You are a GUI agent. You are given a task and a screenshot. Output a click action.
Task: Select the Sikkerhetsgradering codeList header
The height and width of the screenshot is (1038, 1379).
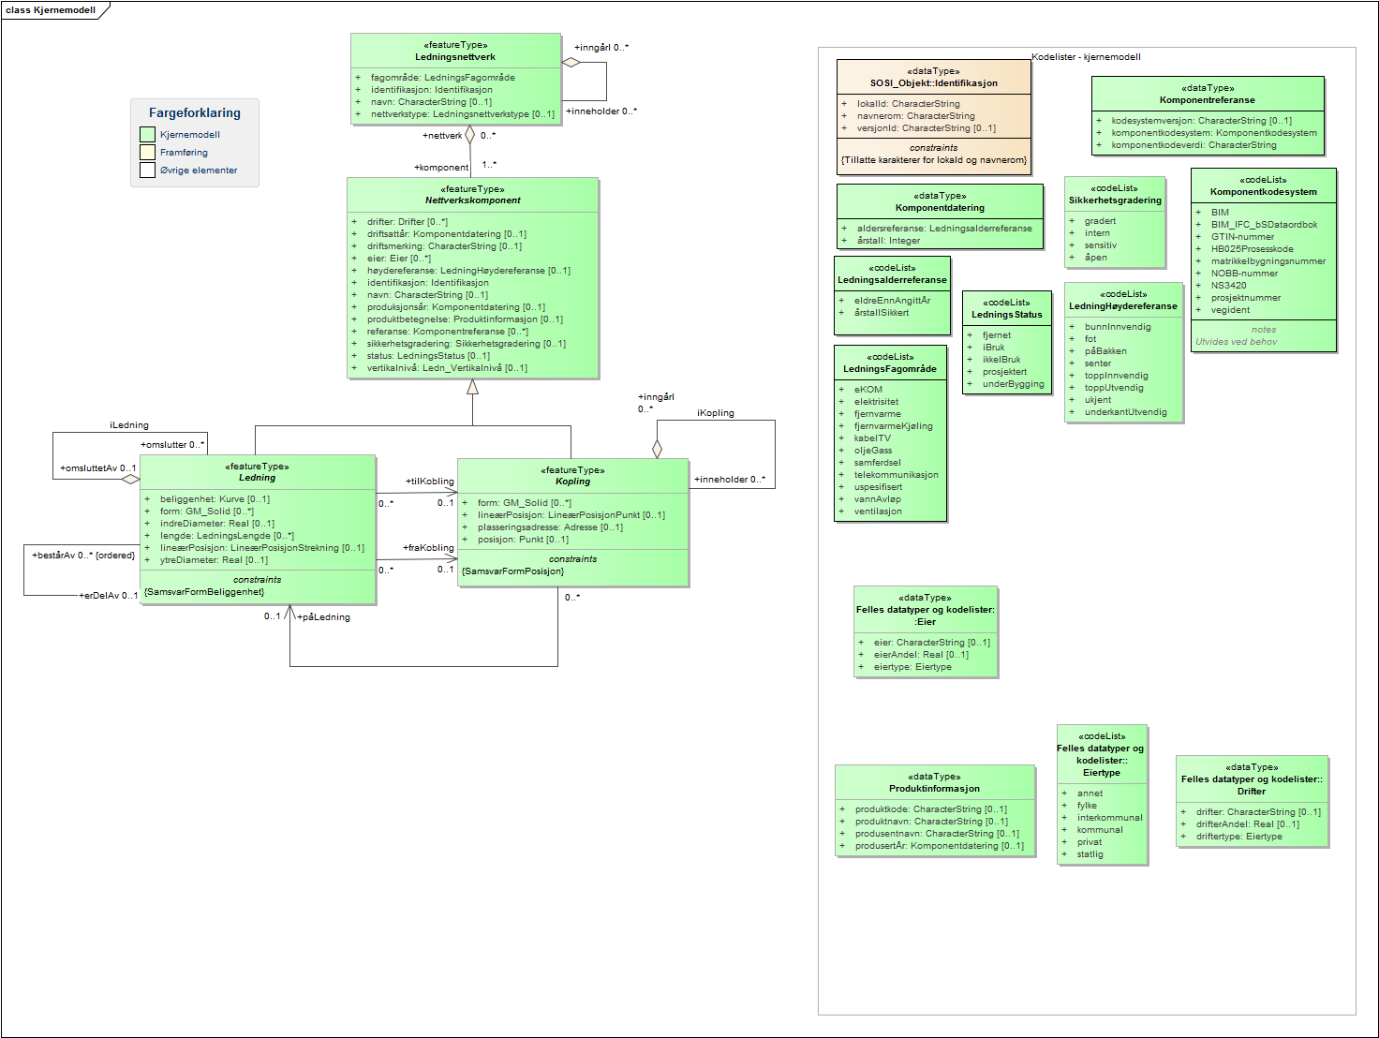pyautogui.click(x=1115, y=194)
